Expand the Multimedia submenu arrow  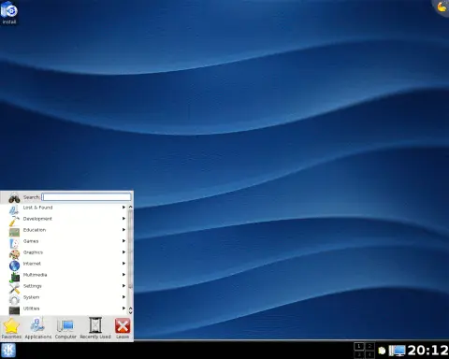point(123,275)
